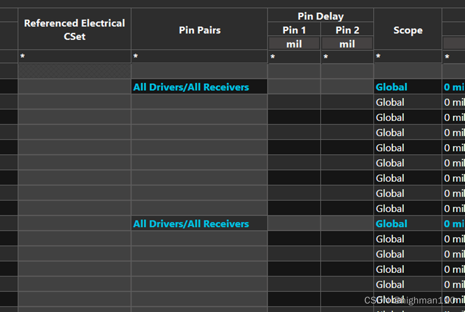This screenshot has width=465, height=312.
Task: Select Pin 2 delay cell in first All Drivers row
Action: [347, 87]
